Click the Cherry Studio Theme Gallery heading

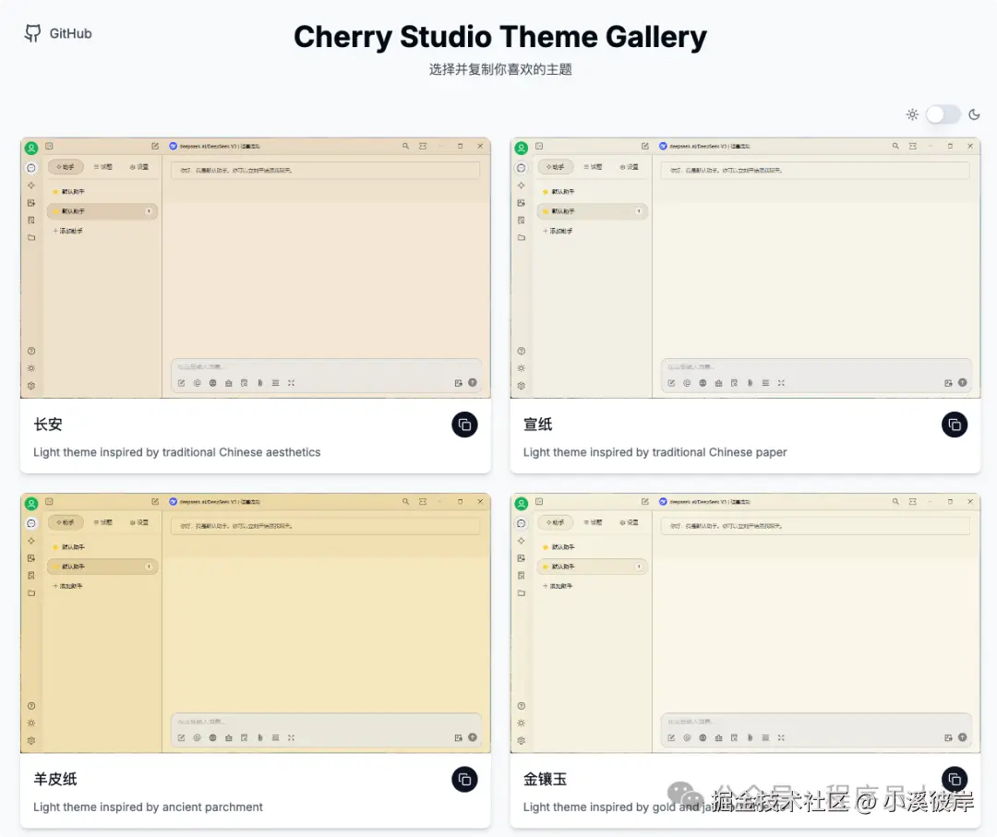(499, 37)
